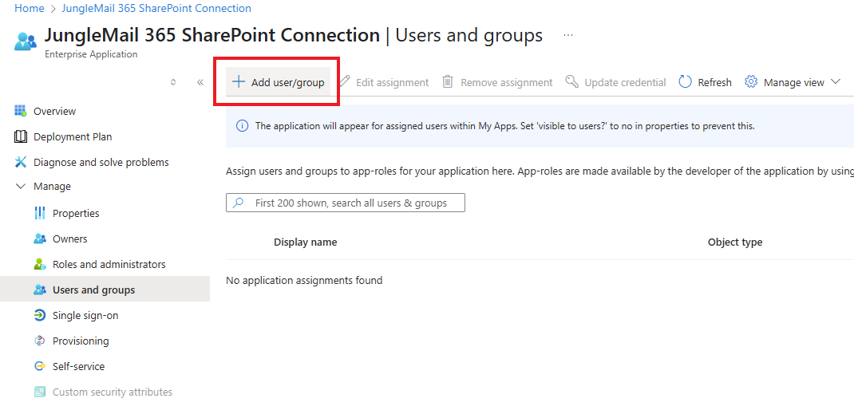This screenshot has height=406, width=854.
Task: Click the My Apps information banner text
Action: (505, 126)
